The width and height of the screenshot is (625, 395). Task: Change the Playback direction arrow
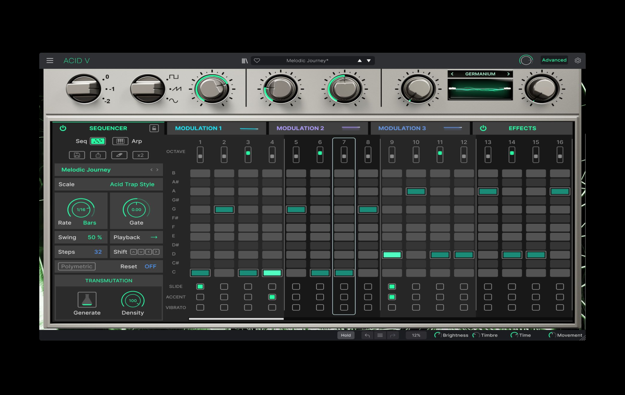pyautogui.click(x=154, y=237)
